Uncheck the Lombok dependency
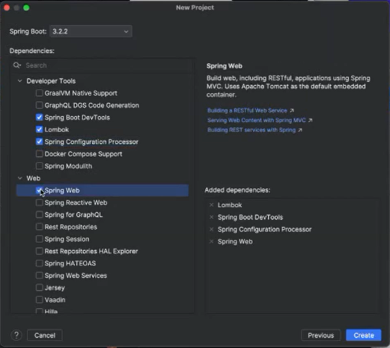The width and height of the screenshot is (390, 348). [x=39, y=130]
